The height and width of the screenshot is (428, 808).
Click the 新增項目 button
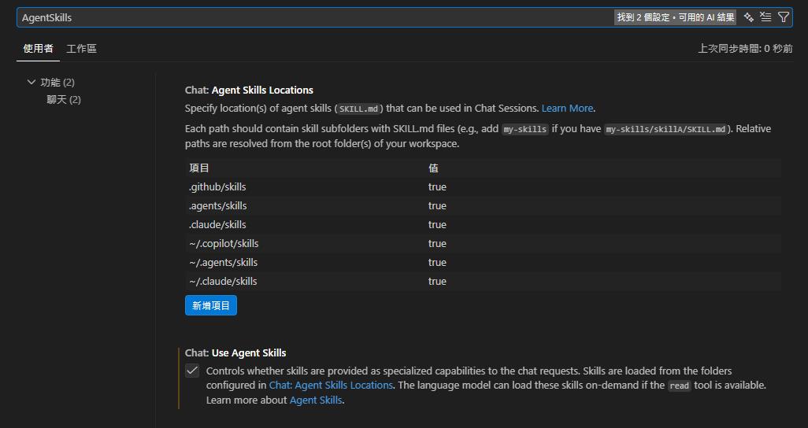click(211, 305)
